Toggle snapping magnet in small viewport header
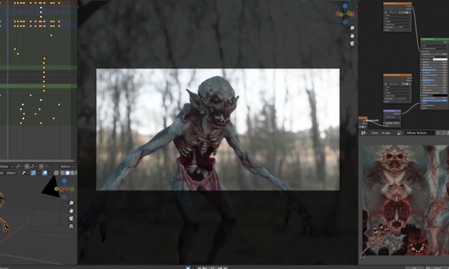The width and height of the screenshot is (449, 269). (27, 166)
